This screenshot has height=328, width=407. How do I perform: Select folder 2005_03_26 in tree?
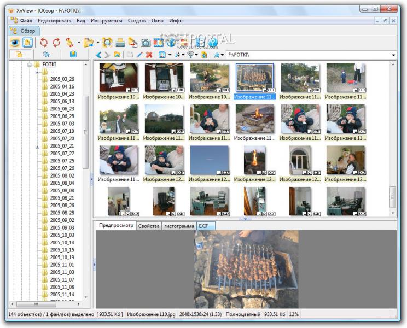[62, 79]
